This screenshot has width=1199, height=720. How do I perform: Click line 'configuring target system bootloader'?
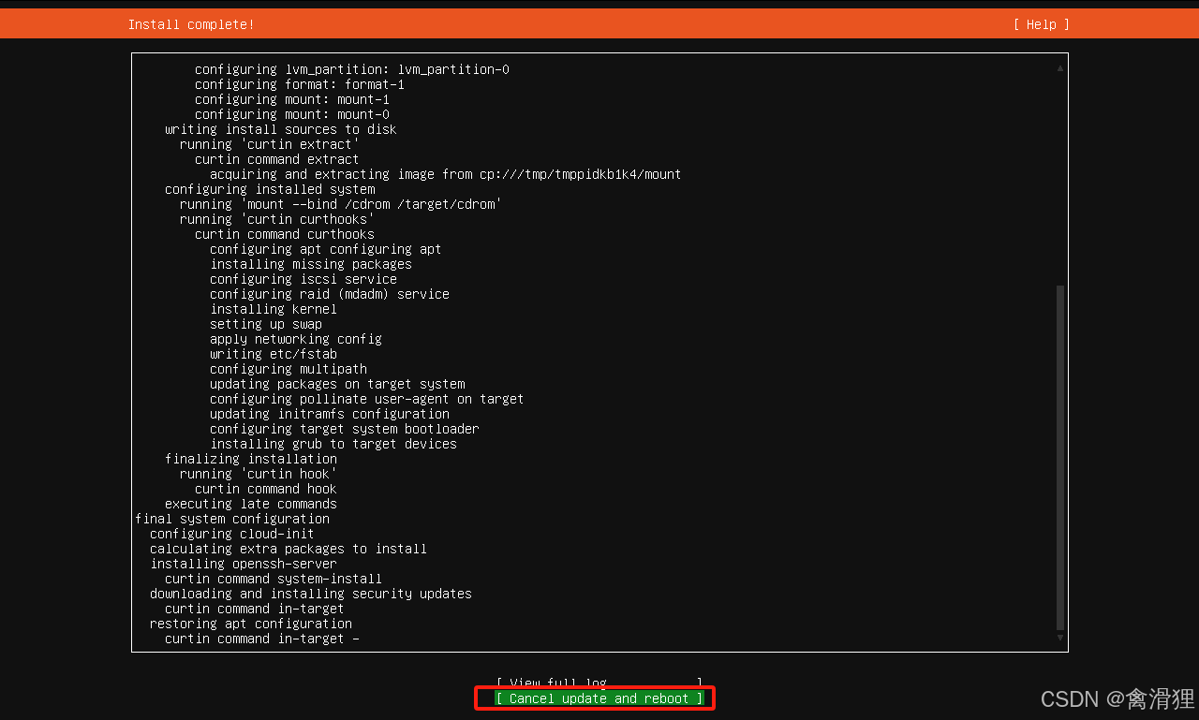tap(345, 429)
